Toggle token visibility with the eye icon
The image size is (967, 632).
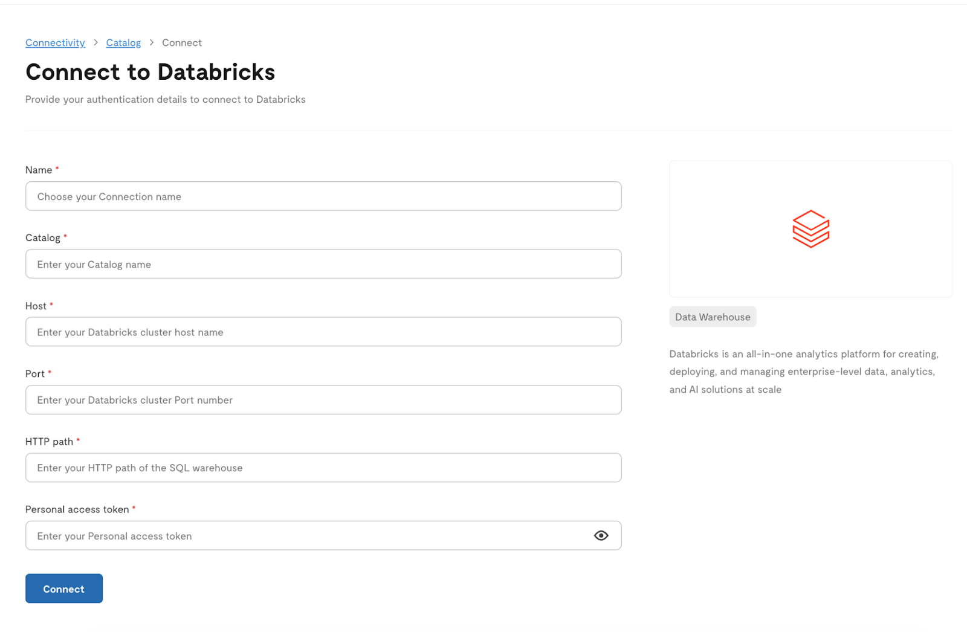point(601,535)
